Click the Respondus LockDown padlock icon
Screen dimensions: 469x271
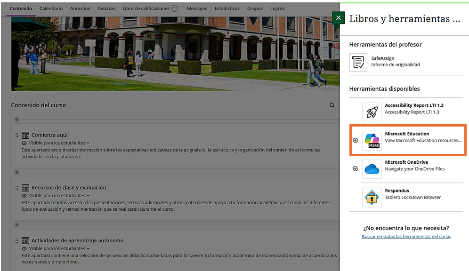[x=372, y=197]
